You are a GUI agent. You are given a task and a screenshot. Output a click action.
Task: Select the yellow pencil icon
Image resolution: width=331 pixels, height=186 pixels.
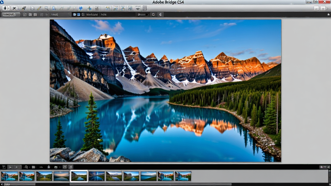tap(39, 8)
